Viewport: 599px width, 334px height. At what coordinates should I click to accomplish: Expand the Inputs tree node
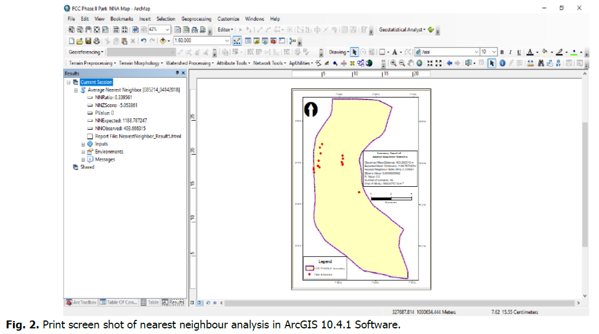[83, 144]
